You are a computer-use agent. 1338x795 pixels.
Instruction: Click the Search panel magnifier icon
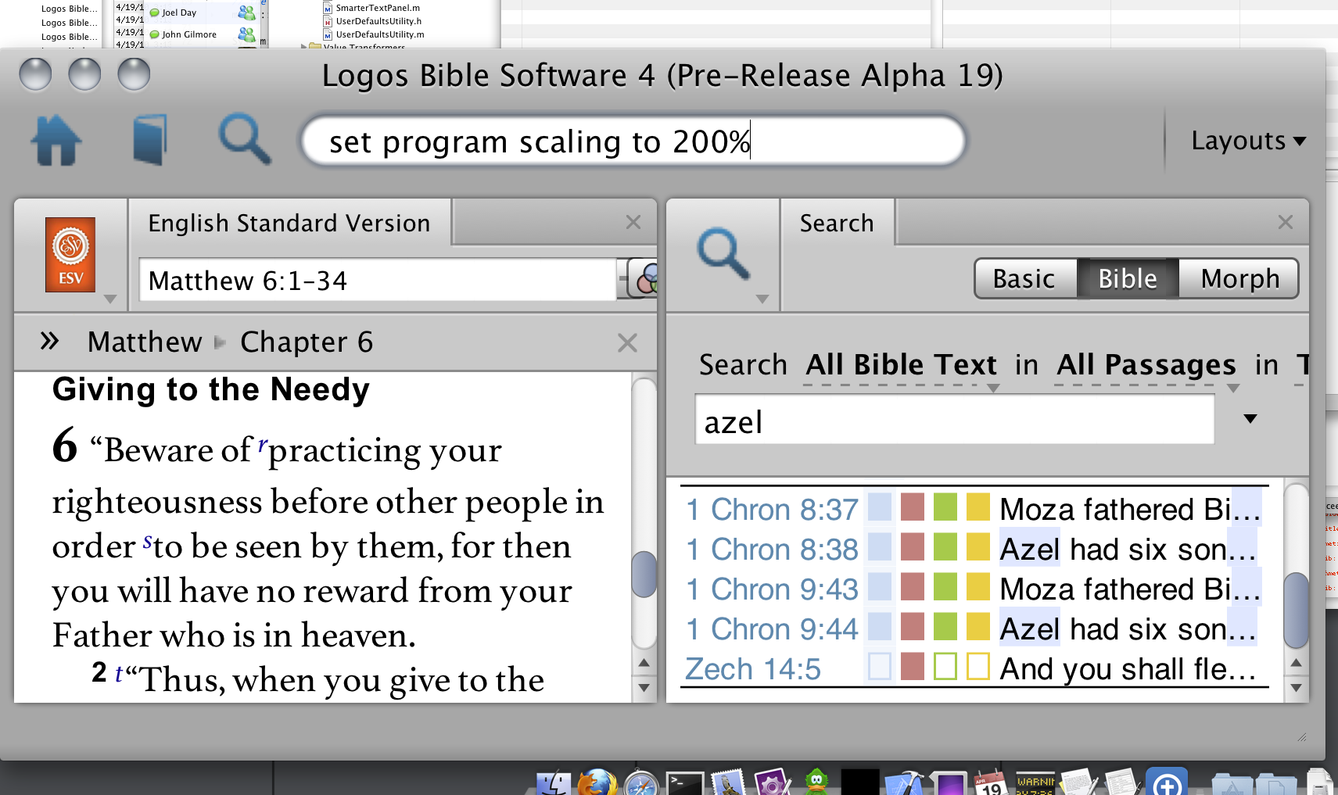723,254
